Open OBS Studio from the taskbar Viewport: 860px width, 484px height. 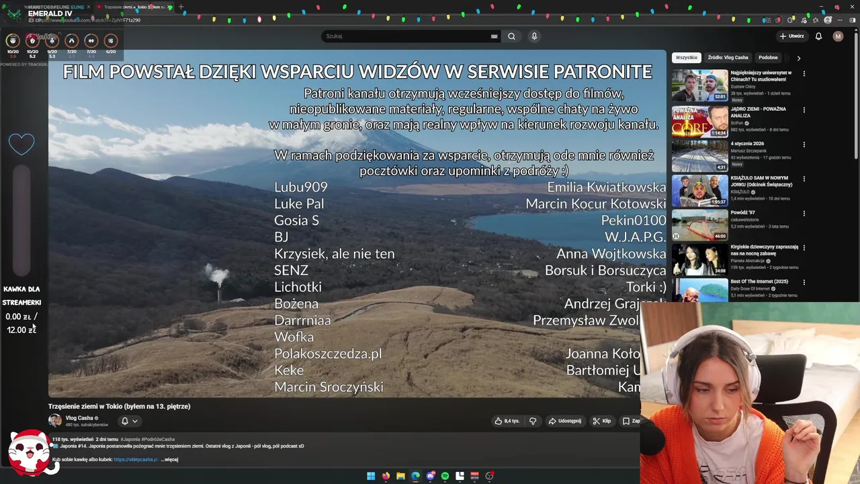pyautogui.click(x=490, y=476)
